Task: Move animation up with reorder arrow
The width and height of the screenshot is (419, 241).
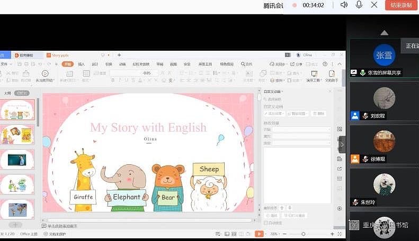Action: pos(282,208)
